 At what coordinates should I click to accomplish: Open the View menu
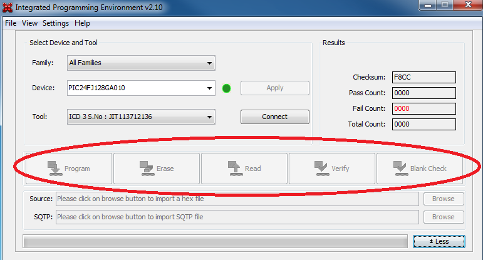[30, 23]
